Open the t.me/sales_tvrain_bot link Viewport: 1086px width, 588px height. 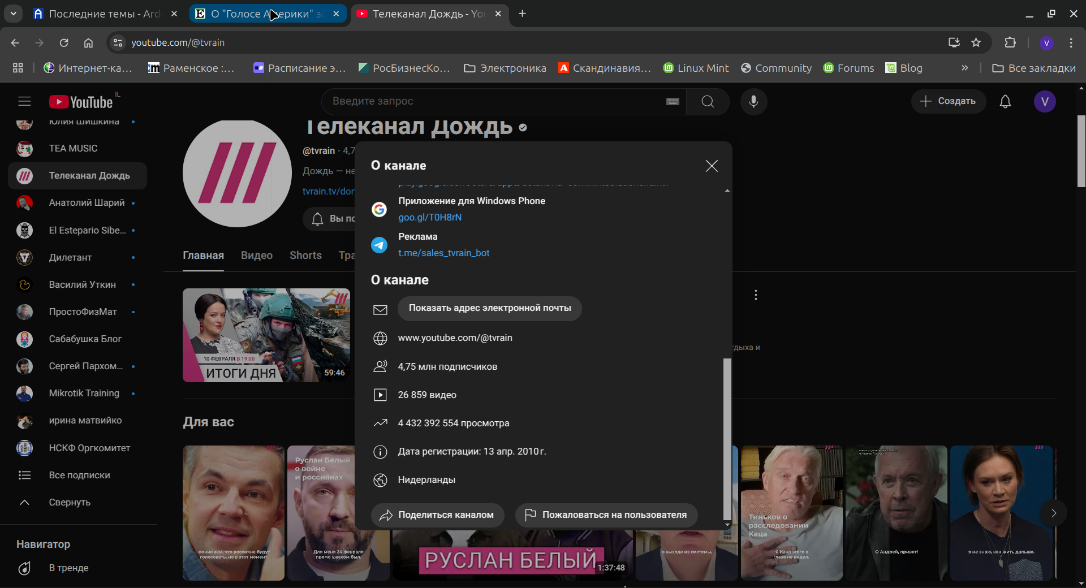tap(443, 253)
